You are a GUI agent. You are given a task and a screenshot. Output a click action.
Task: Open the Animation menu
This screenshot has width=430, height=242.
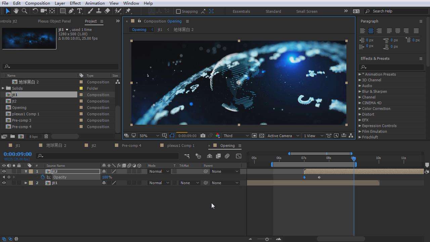95,3
